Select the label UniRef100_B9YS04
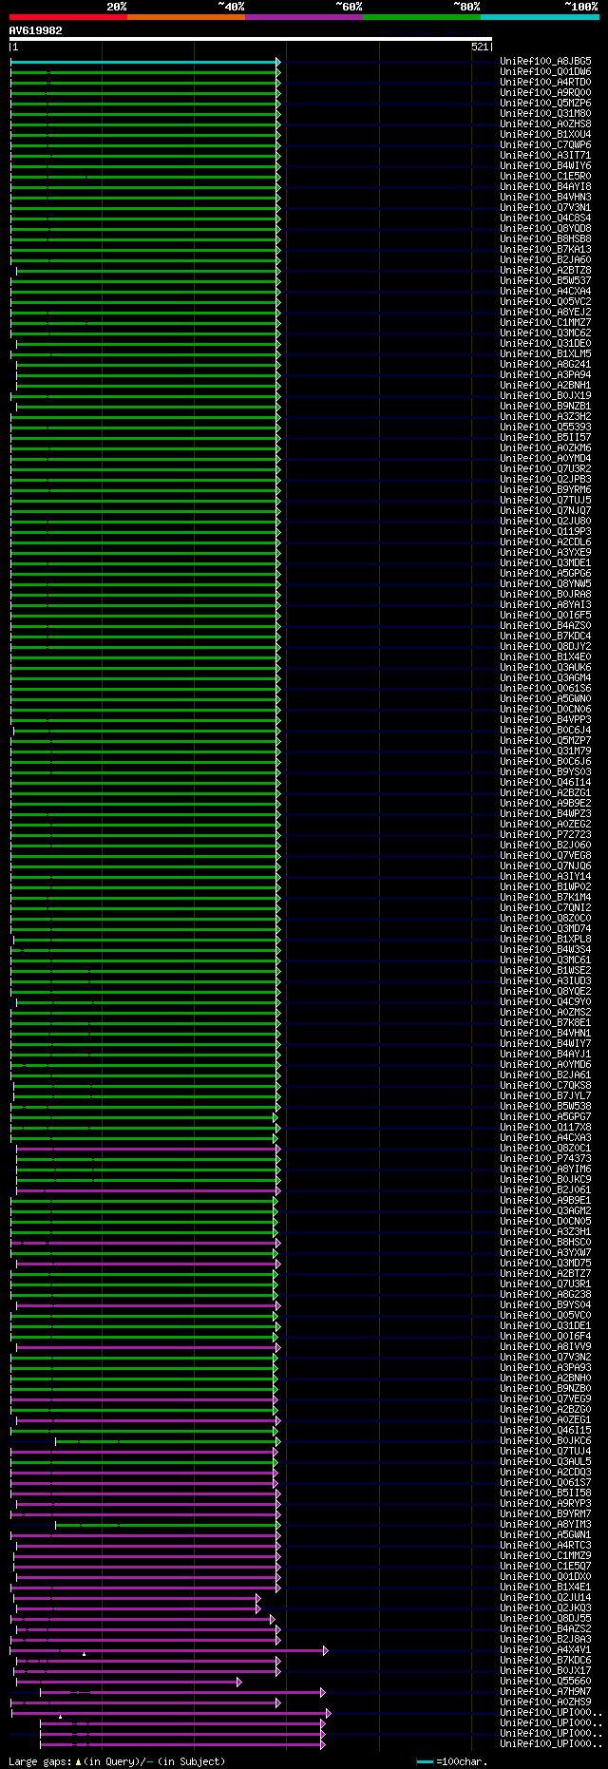Image resolution: width=608 pixels, height=1769 pixels. 545,1304
